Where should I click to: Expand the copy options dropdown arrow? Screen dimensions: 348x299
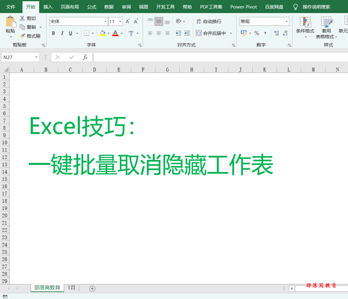click(41, 27)
